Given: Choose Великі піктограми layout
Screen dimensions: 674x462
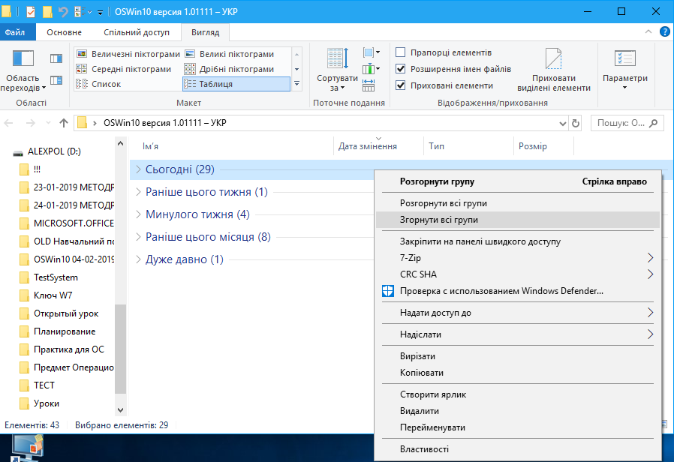Looking at the screenshot, I should (230, 54).
